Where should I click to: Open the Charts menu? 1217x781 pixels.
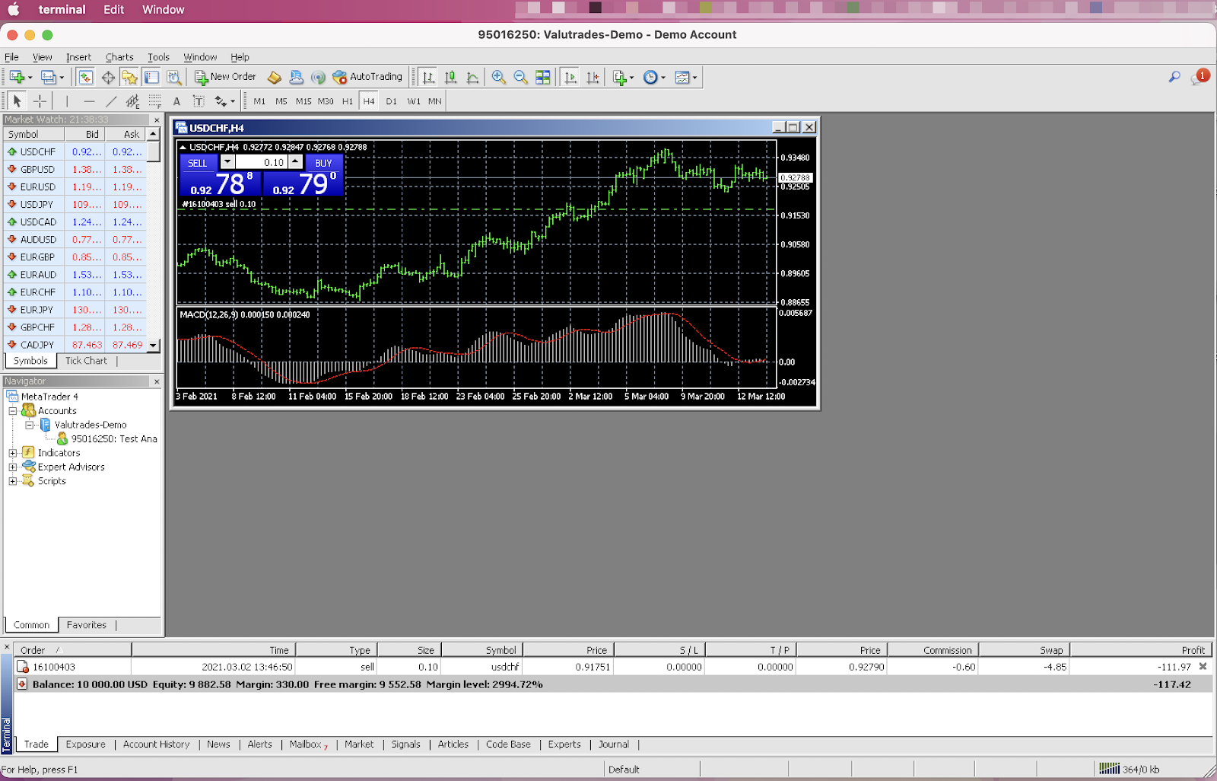tap(119, 57)
